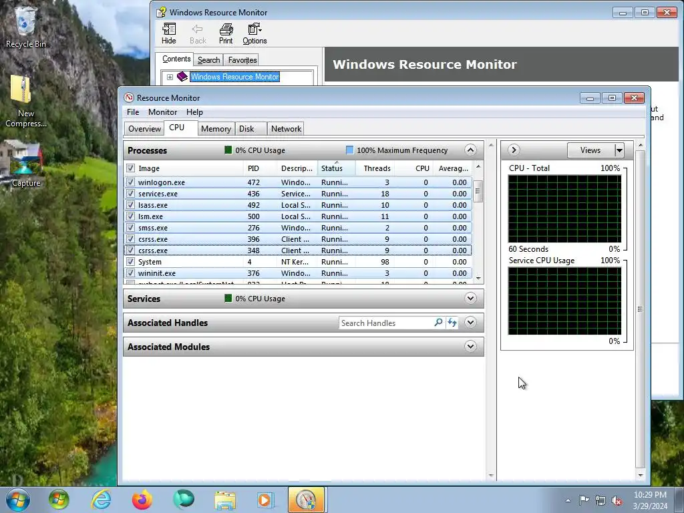Screen dimensions: 684x513
Task: Expand Windows Resource Monitor tree node
Action: (x=170, y=77)
